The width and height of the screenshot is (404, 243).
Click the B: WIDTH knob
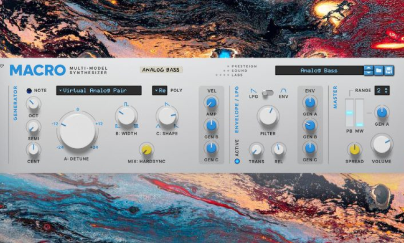[126, 115]
